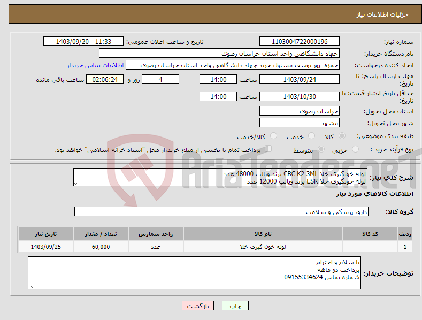Click the request creator name field
This screenshot has width=422, height=320.
(233, 65)
